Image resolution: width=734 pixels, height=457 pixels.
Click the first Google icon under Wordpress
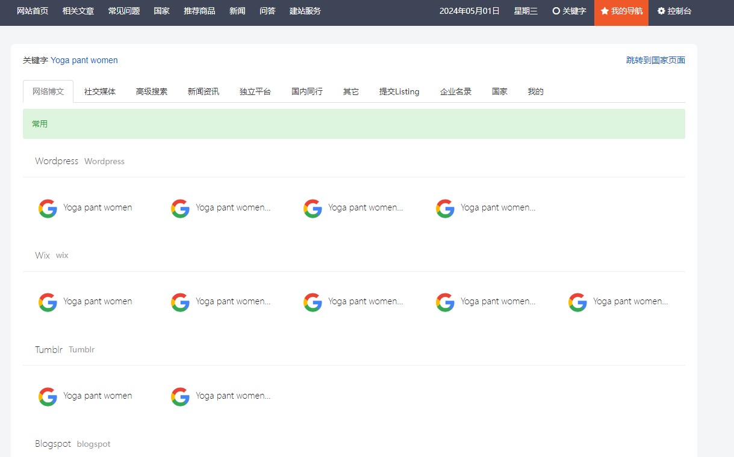(x=48, y=209)
